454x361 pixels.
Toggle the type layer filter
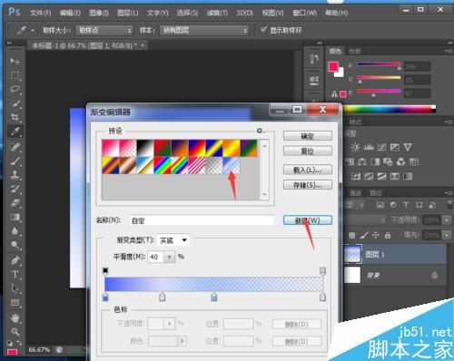coord(406,205)
